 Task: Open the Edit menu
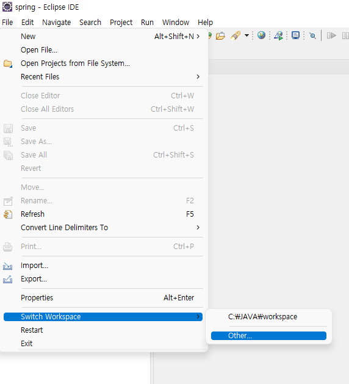[27, 23]
